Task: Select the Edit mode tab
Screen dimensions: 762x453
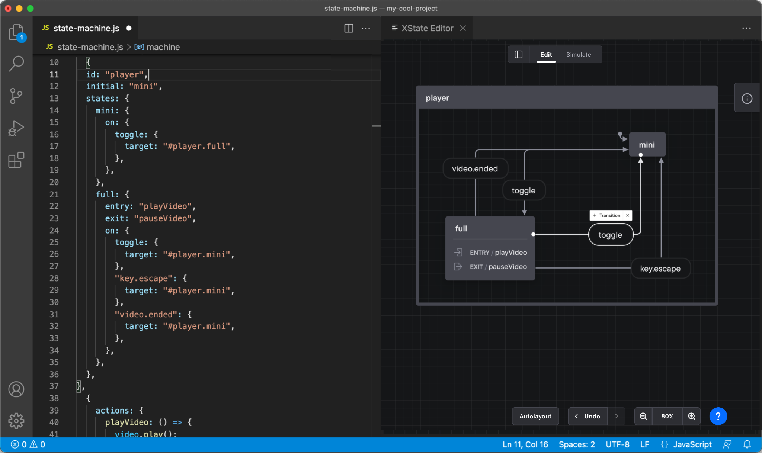Action: (x=546, y=55)
